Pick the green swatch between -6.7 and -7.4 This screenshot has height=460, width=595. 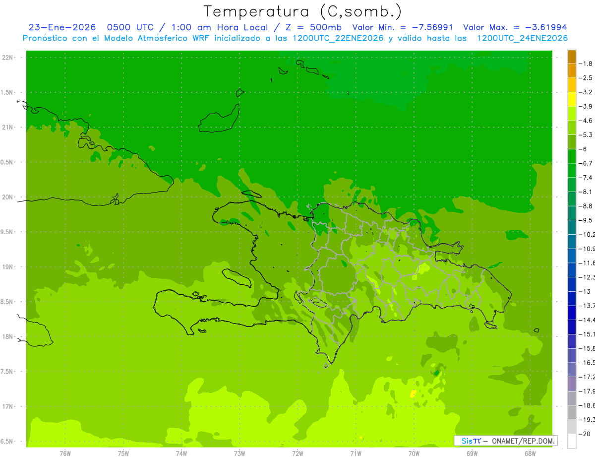click(572, 170)
